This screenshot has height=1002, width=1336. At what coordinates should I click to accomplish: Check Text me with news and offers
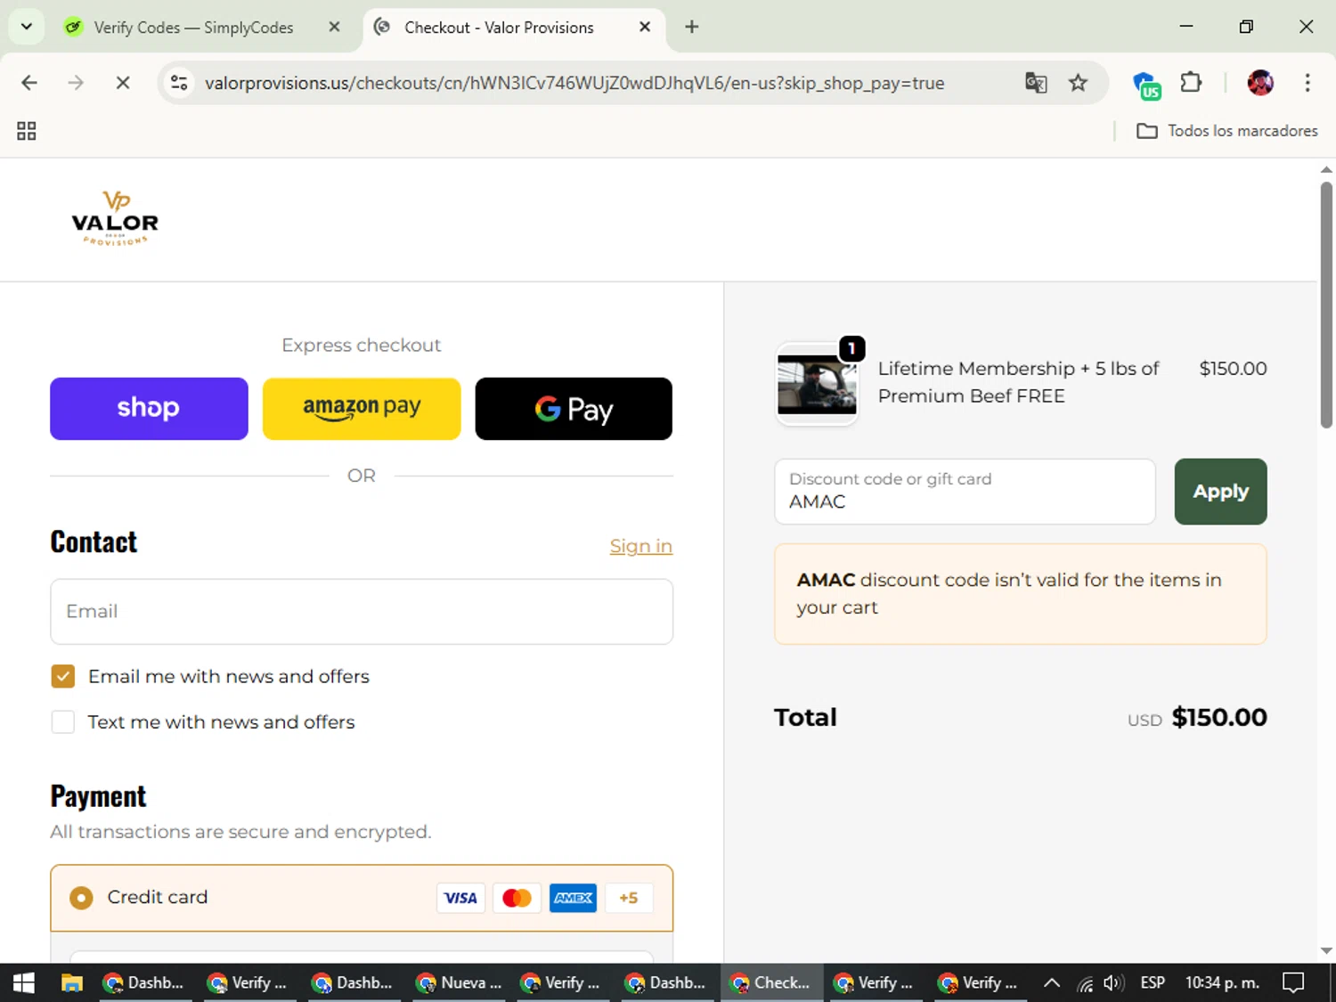[62, 722]
